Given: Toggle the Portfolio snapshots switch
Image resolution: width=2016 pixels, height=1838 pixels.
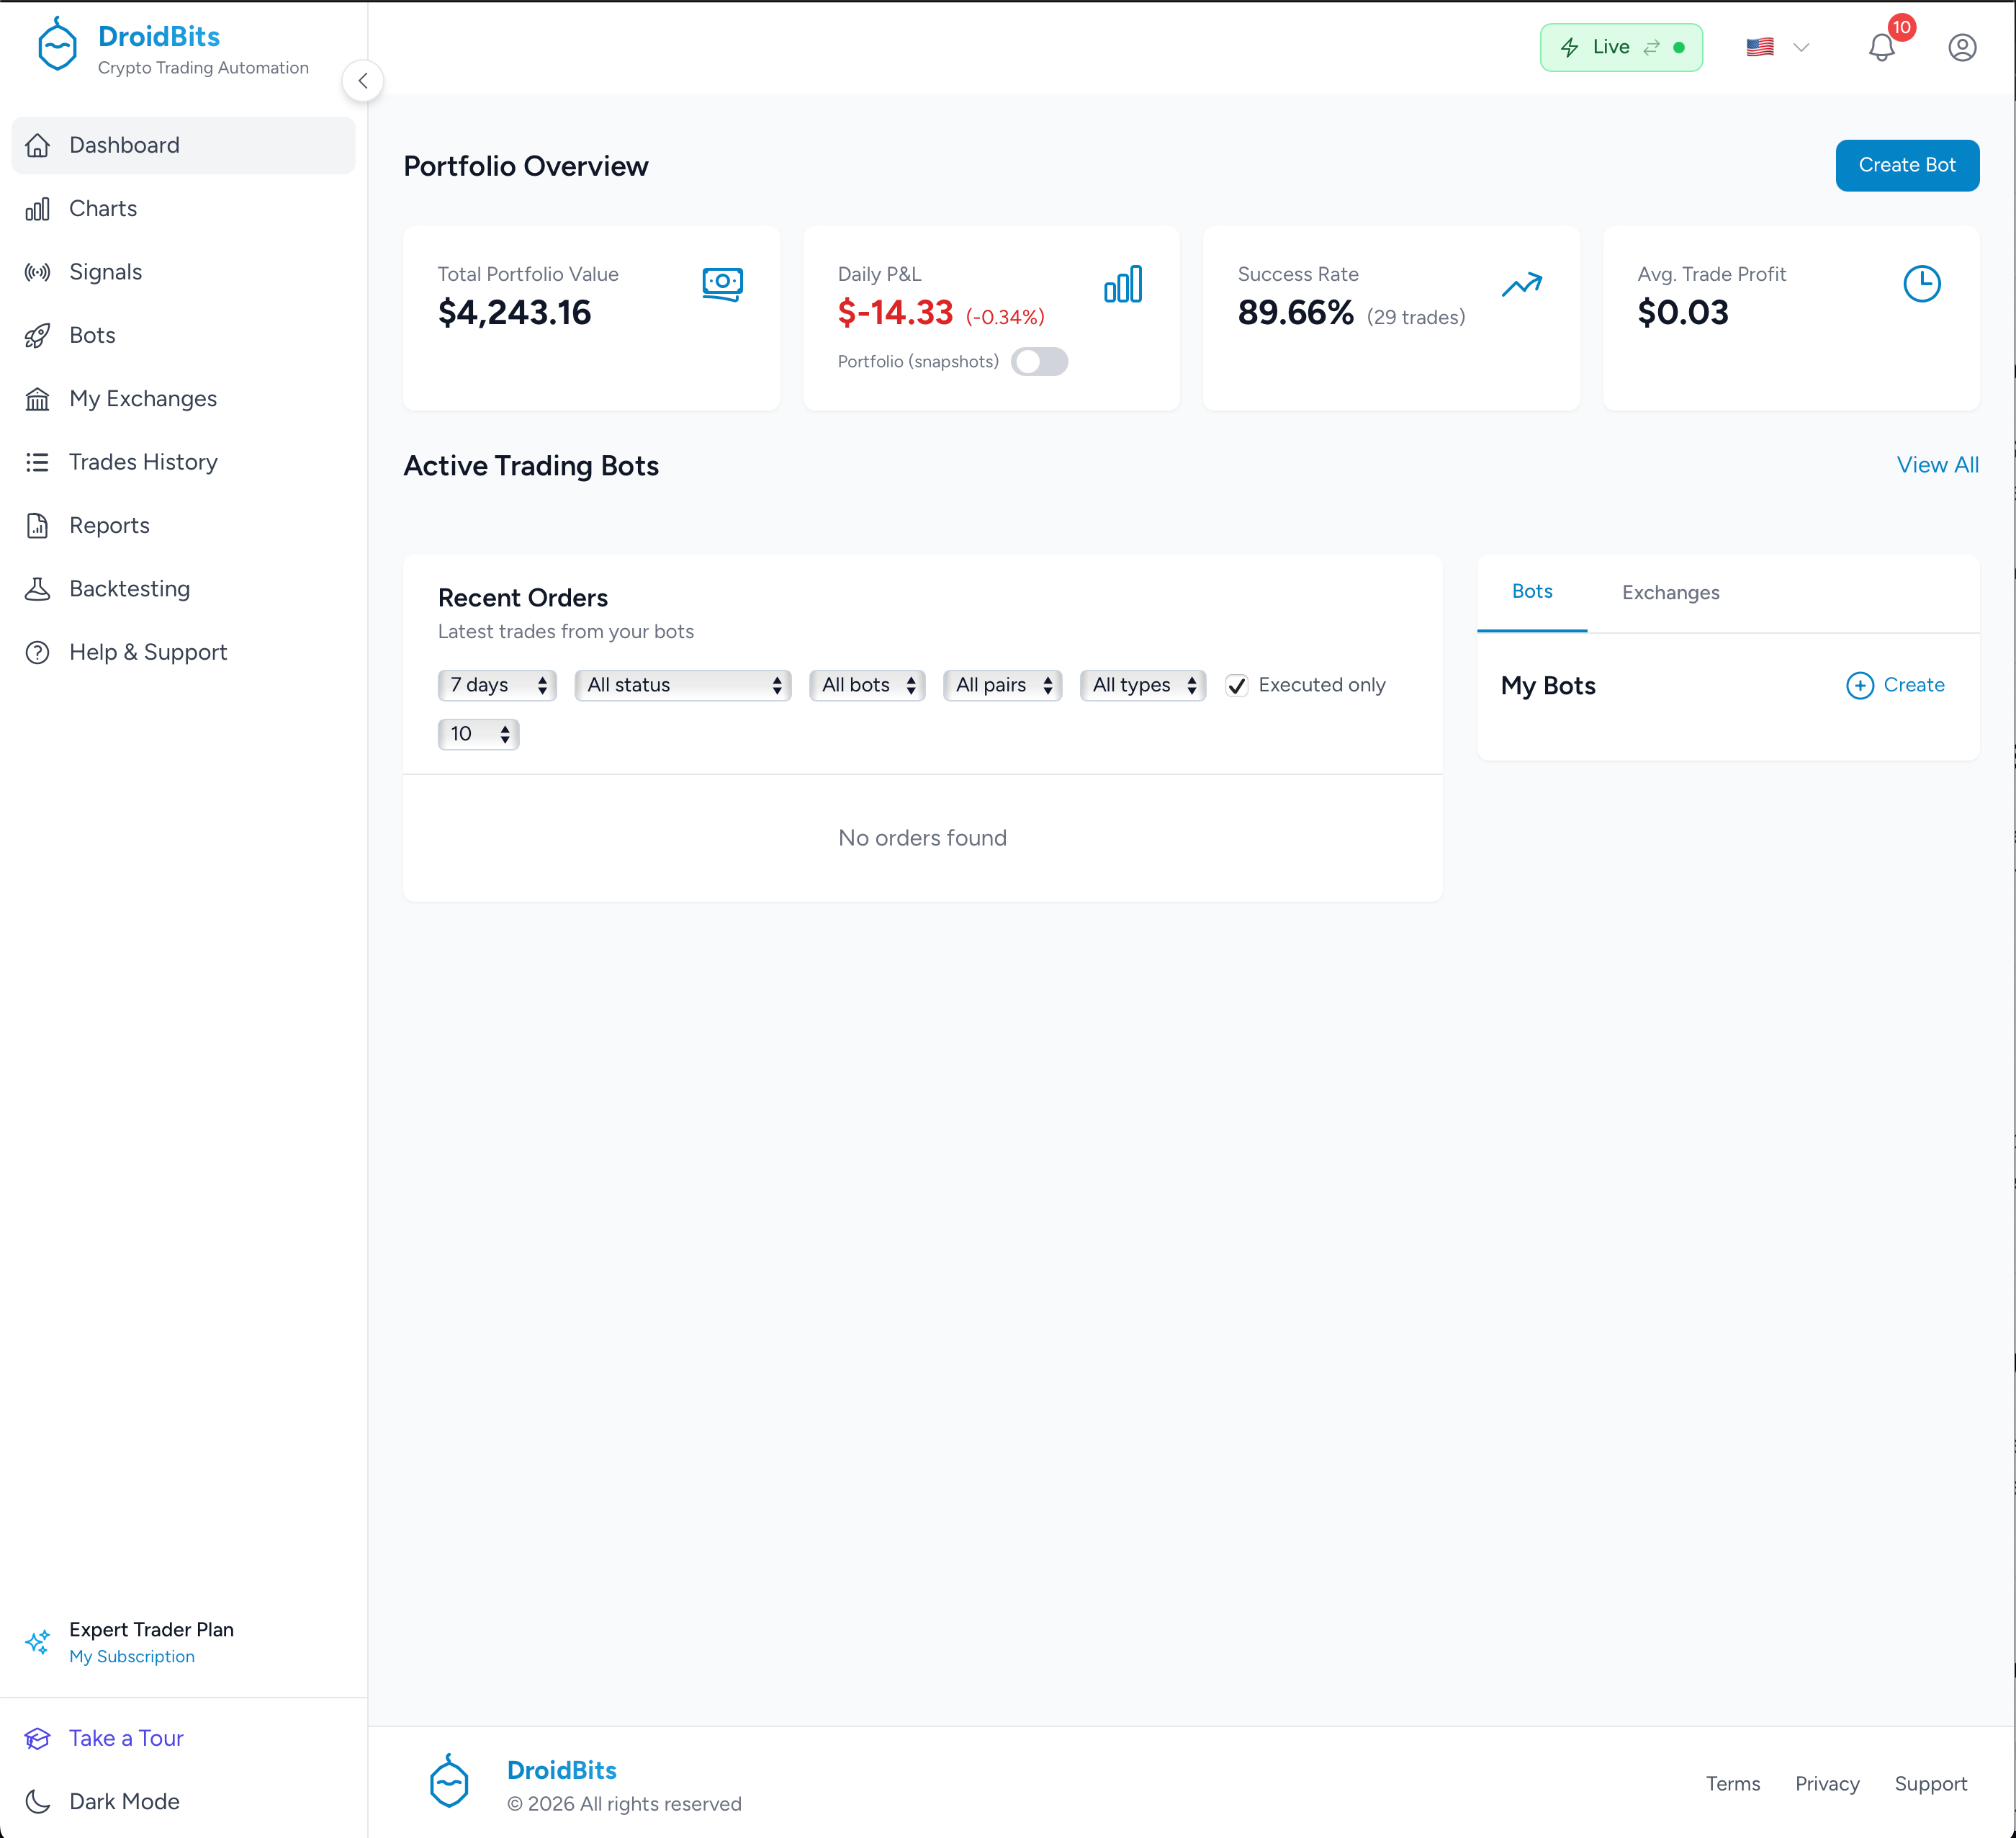Looking at the screenshot, I should [x=1040, y=362].
